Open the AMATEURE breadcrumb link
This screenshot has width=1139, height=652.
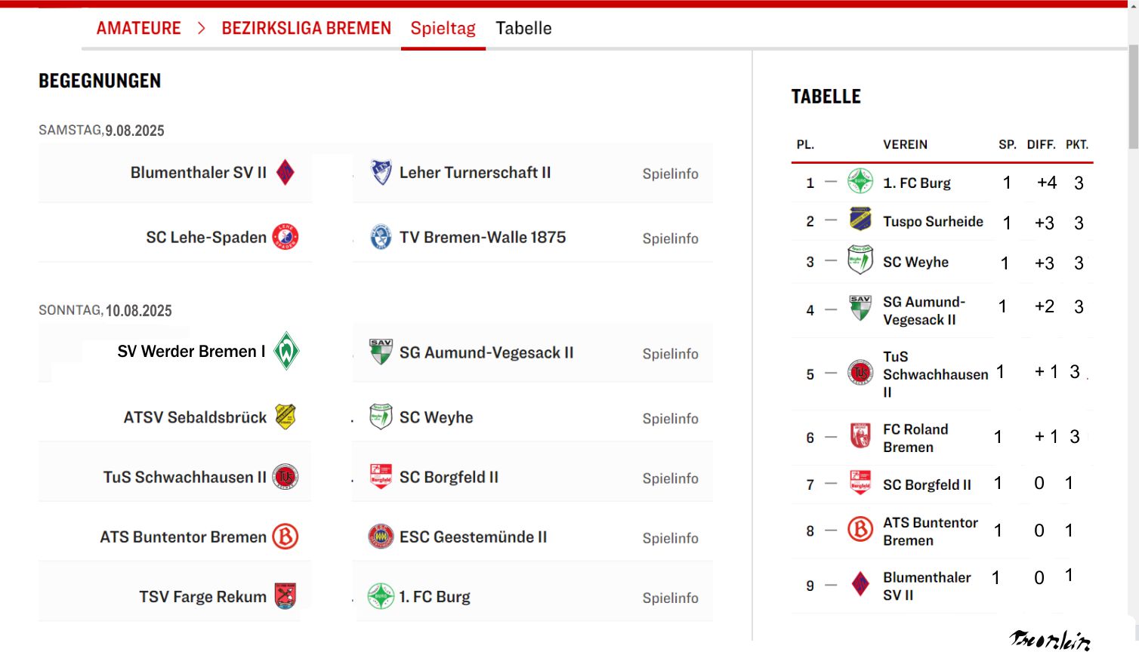coord(139,29)
